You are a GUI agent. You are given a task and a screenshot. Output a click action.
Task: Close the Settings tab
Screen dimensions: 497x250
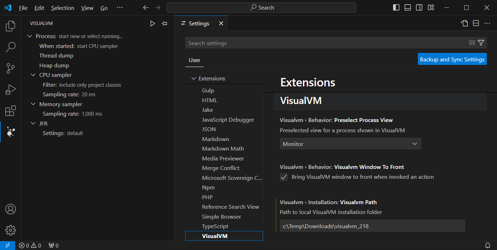click(221, 24)
